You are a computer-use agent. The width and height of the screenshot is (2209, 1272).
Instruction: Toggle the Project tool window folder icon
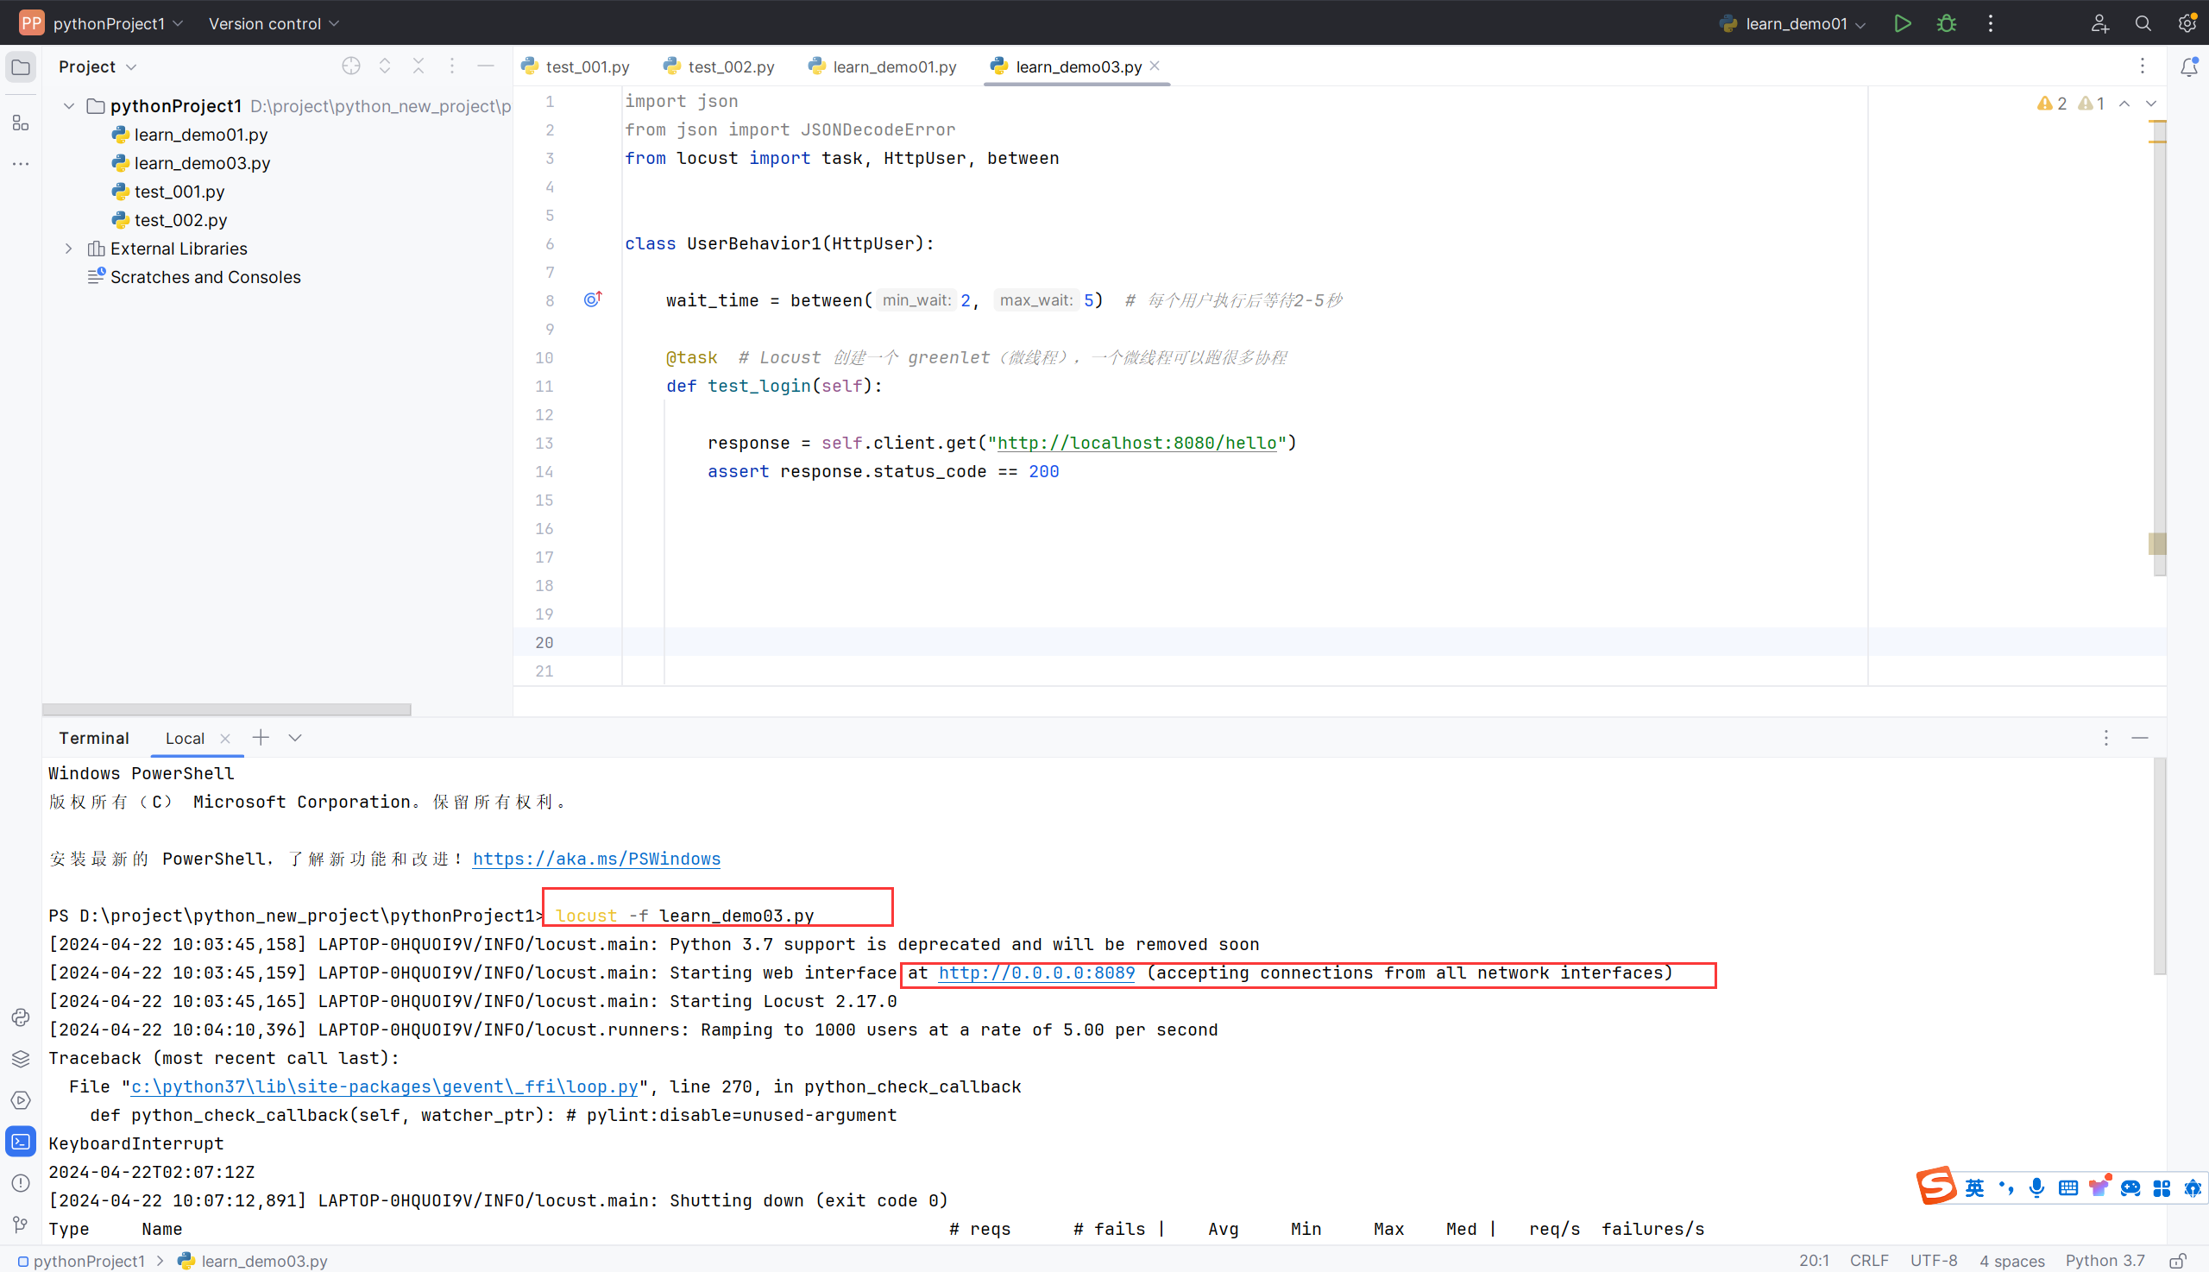click(21, 67)
